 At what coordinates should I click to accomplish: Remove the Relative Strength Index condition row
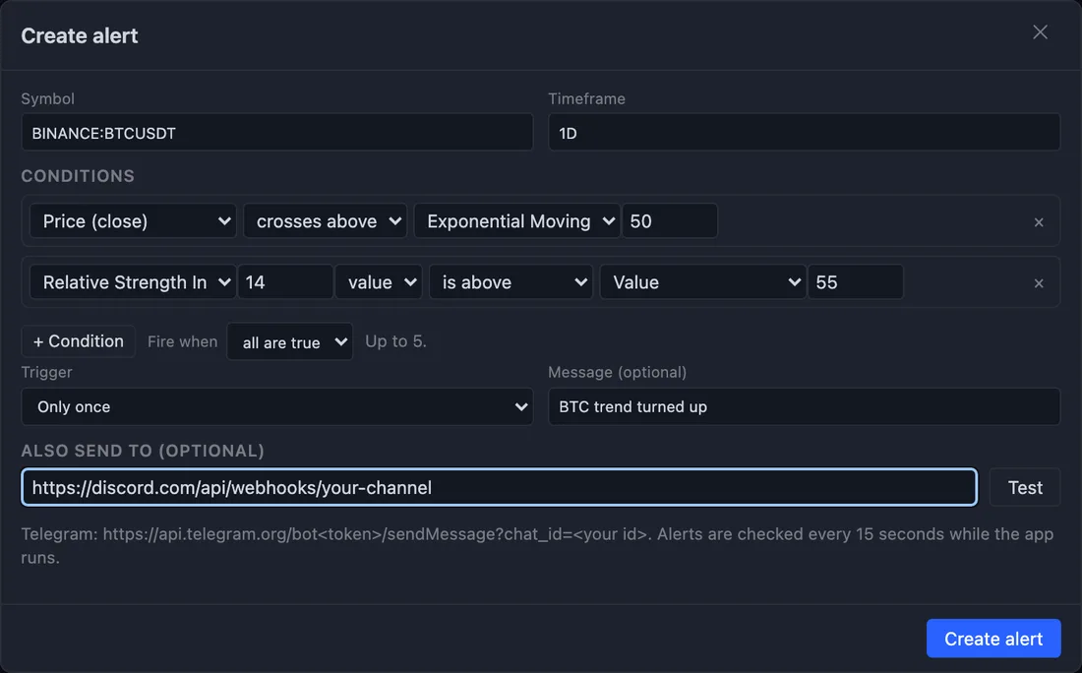click(x=1039, y=283)
